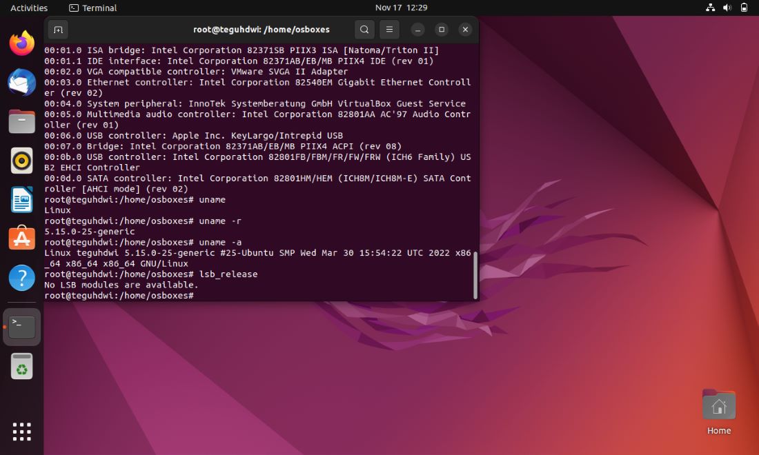Open the Home folder on desktop
The width and height of the screenshot is (759, 455).
point(719,412)
